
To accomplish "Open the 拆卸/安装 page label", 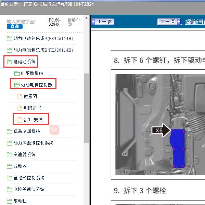I will coord(33,120).
